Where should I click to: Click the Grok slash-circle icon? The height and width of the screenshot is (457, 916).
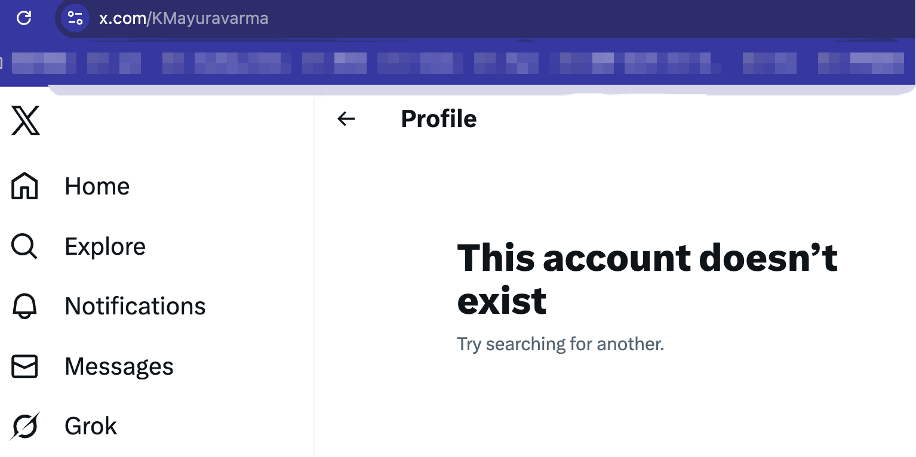click(x=24, y=426)
